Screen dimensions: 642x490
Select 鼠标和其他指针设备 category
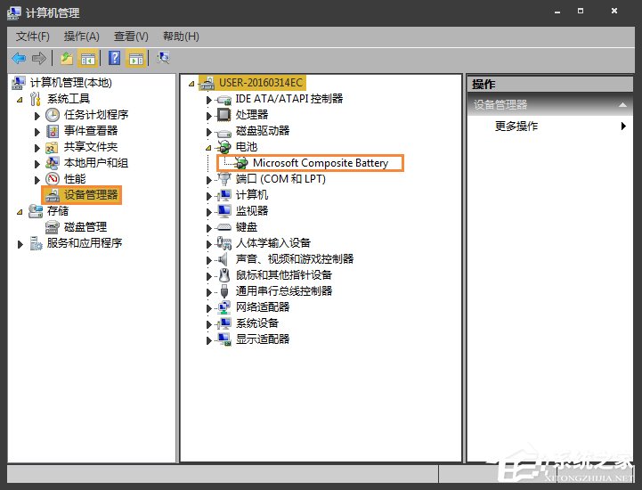point(284,275)
